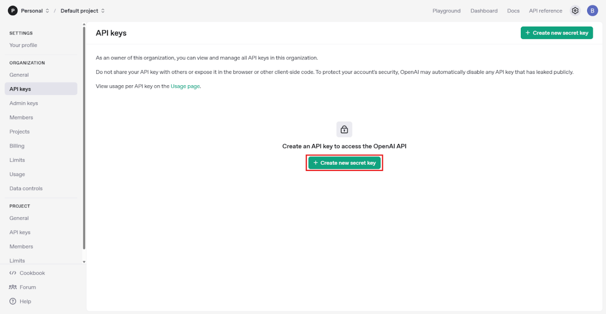Select Members under the Project section
This screenshot has width=606, height=314.
(x=21, y=246)
